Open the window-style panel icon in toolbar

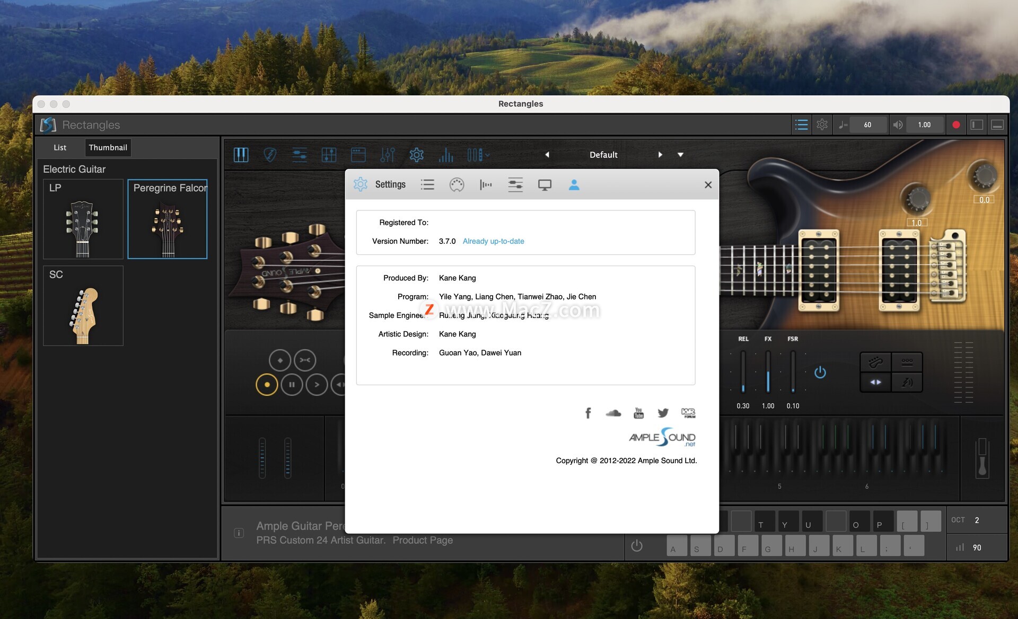358,155
